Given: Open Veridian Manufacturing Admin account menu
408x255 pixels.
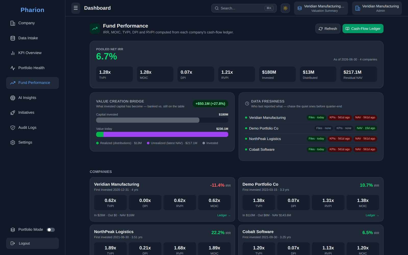Looking at the screenshot, I should [x=377, y=8].
